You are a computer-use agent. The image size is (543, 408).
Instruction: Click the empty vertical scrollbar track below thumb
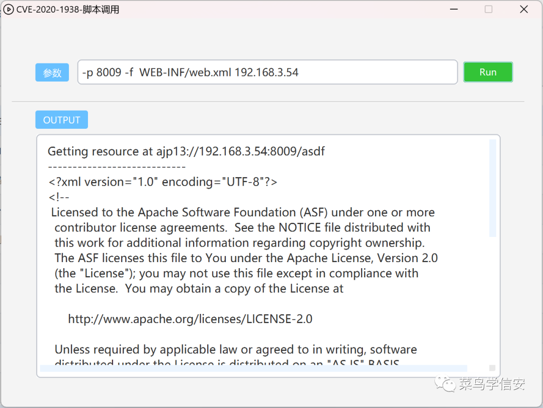coord(492,300)
